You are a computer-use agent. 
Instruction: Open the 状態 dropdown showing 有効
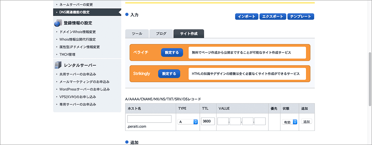(290, 122)
